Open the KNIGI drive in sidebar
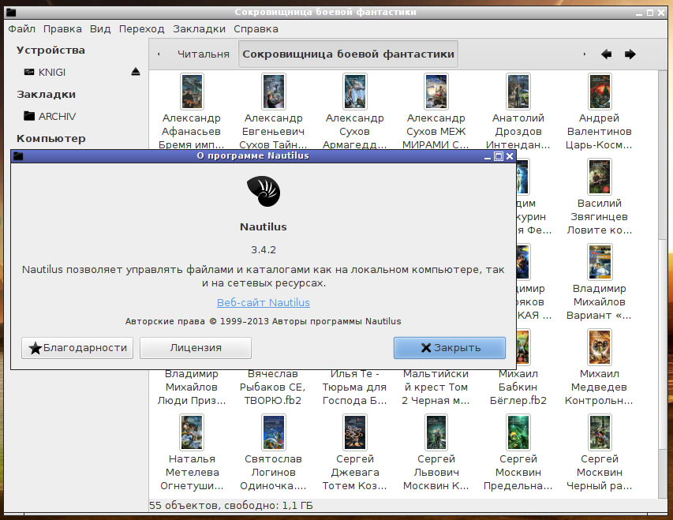Image resolution: width=673 pixels, height=520 pixels. click(52, 72)
